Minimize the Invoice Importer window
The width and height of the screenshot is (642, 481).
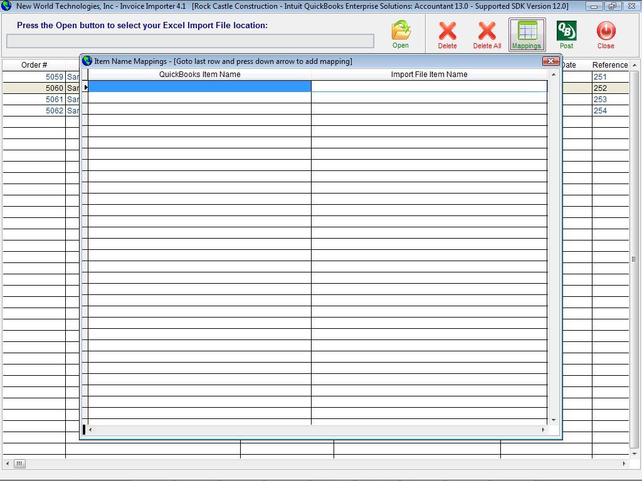593,6
